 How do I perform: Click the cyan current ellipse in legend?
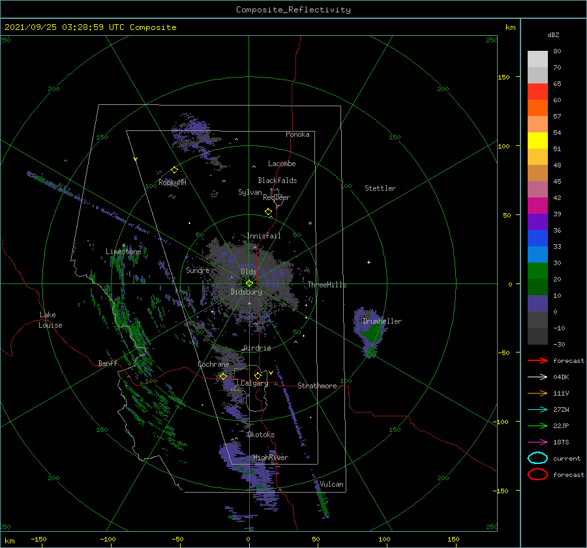click(537, 458)
